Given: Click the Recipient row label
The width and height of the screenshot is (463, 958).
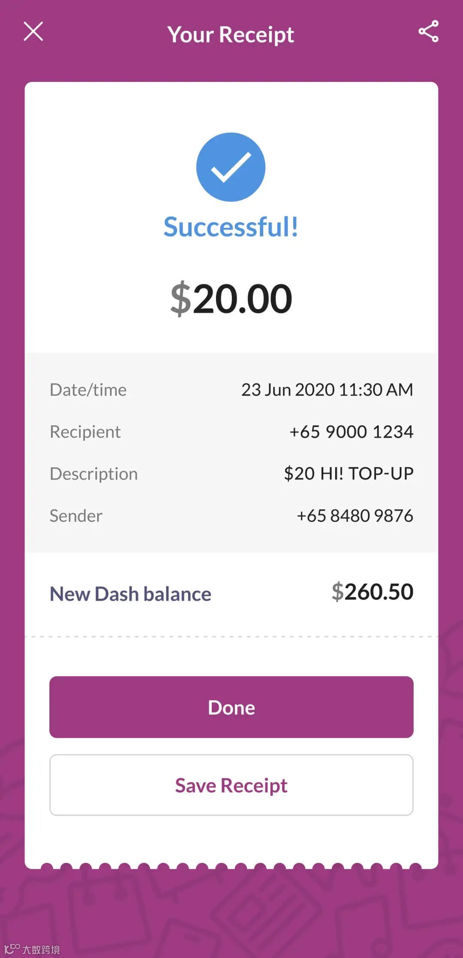Looking at the screenshot, I should click(85, 432).
